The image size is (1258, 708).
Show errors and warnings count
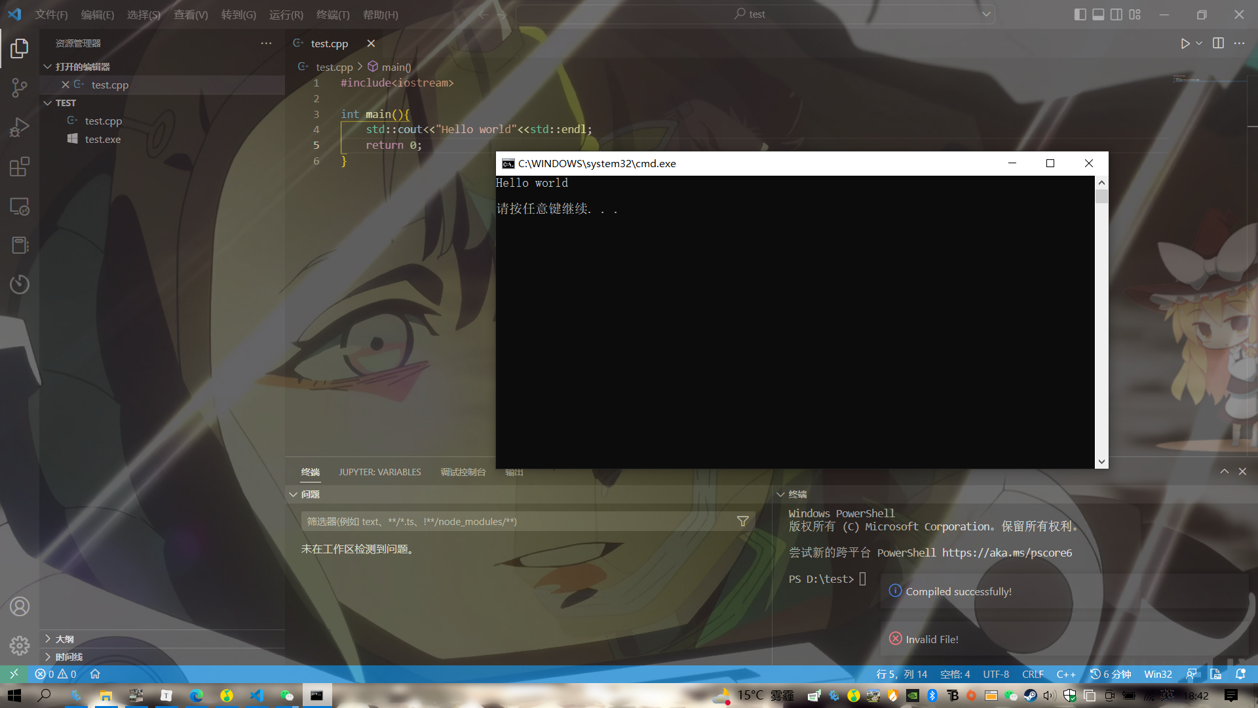coord(56,674)
